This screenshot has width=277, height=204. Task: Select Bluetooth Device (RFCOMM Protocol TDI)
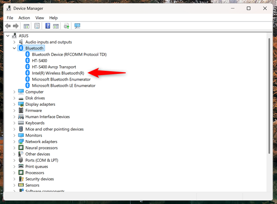pos(69,54)
